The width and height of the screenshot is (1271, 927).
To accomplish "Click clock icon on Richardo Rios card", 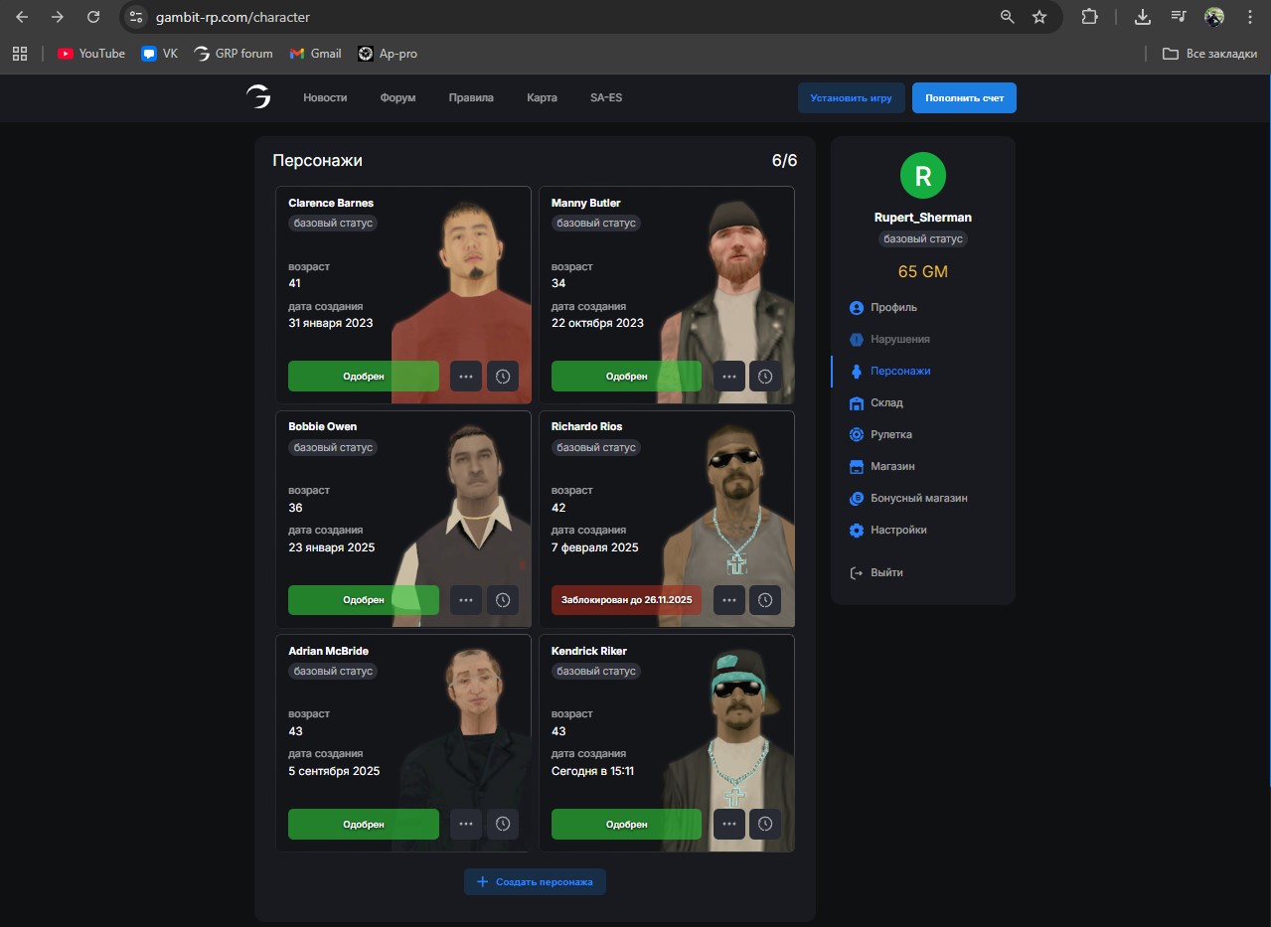I will tap(765, 600).
